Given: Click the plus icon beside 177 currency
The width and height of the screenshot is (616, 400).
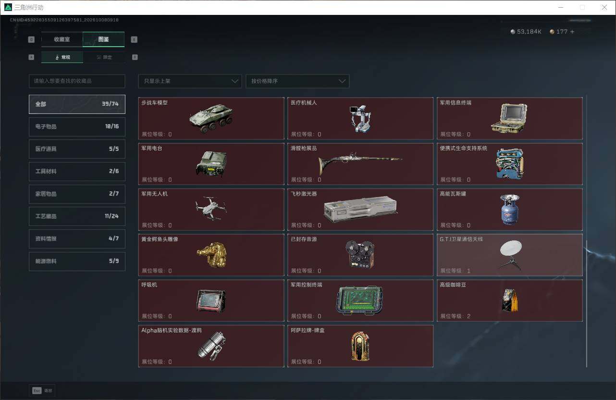Looking at the screenshot, I should [572, 32].
